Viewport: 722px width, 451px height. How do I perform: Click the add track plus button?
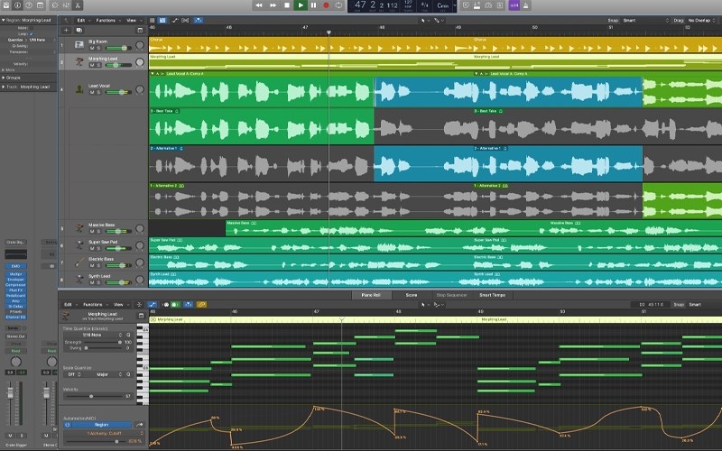click(x=66, y=30)
